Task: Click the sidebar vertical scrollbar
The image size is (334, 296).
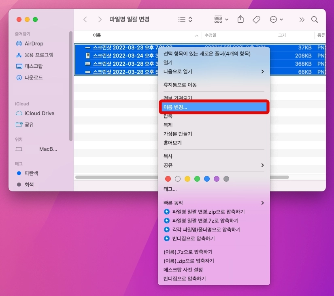Action: 71,86
